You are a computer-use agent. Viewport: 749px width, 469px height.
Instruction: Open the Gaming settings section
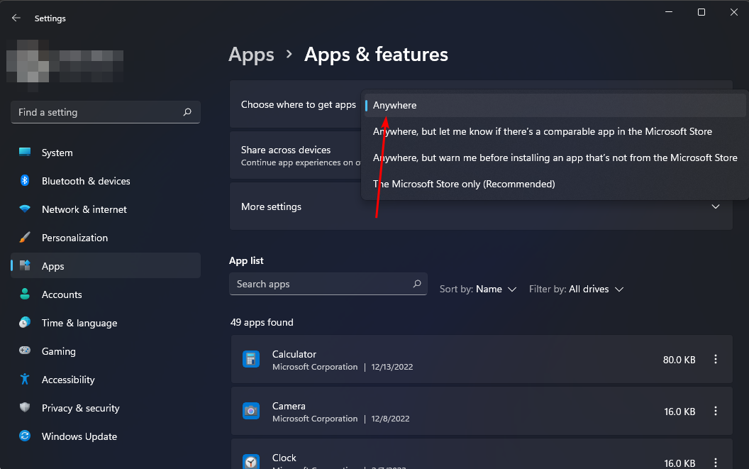[57, 351]
